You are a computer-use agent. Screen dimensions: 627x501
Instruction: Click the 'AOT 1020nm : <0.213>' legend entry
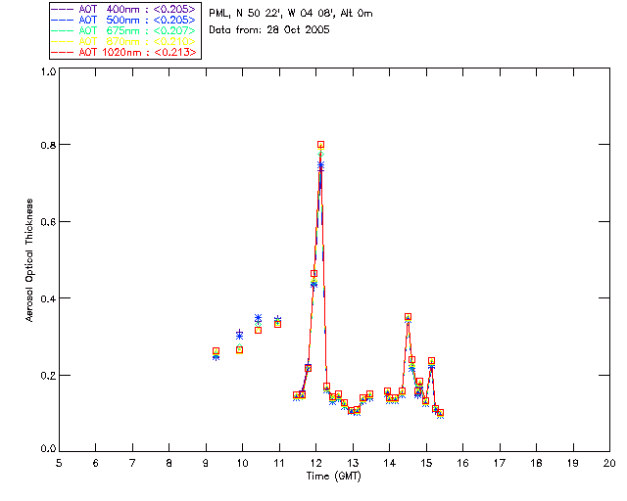(x=123, y=52)
